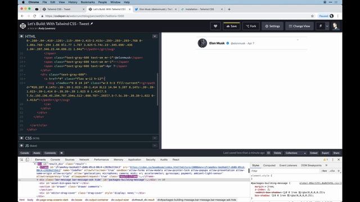Open Chrome three-dot menu
The width and height of the screenshot is (360, 202).
[x=337, y=16]
